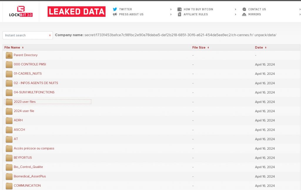The height and width of the screenshot is (190, 301).
Task: Click the megaphone icon beside Press About Us
Action: 115,14
